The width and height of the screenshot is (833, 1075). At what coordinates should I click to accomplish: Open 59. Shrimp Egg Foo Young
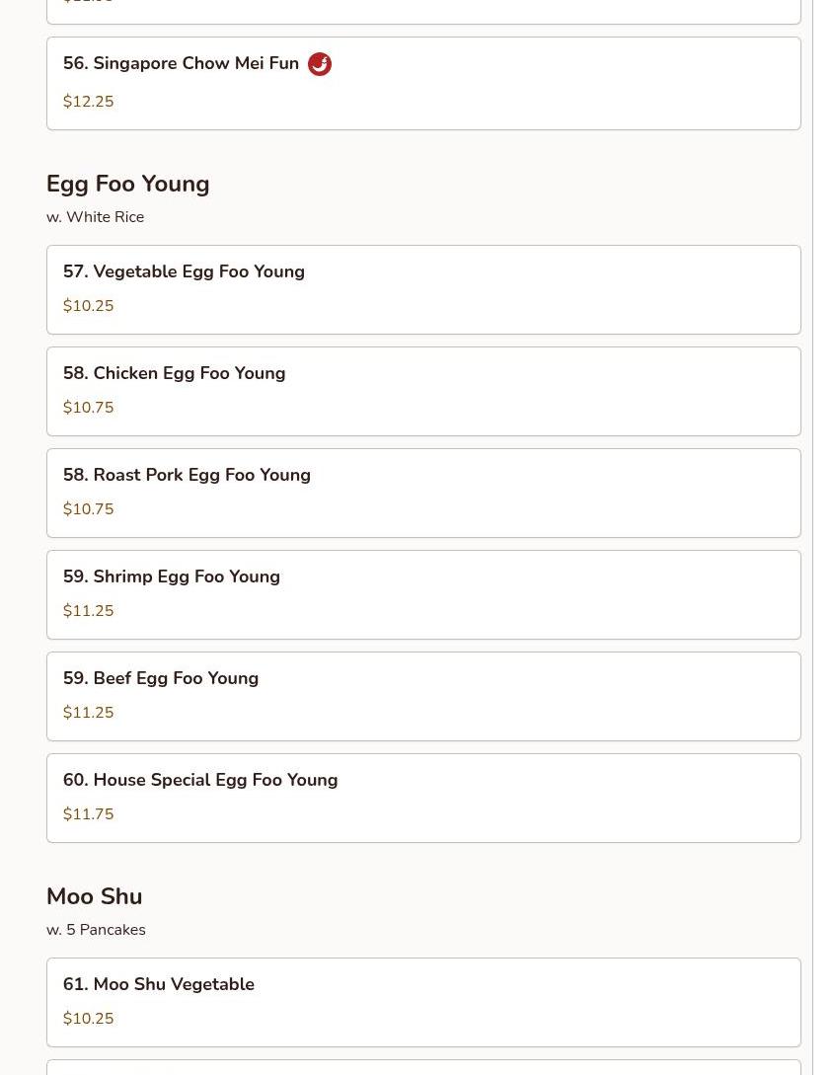(x=423, y=595)
